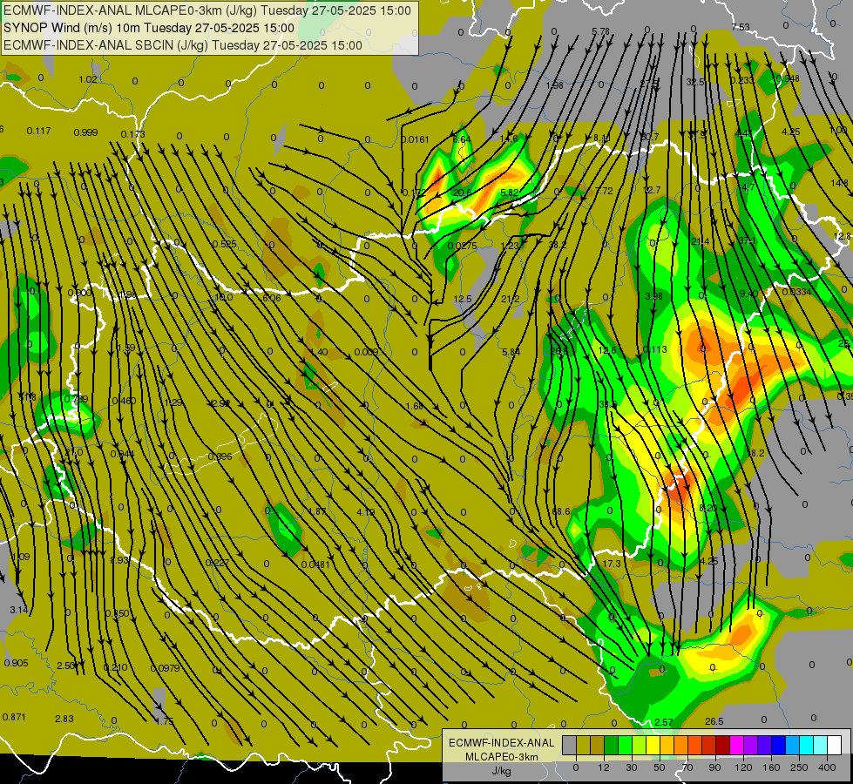
Task: Click the map value 0.999
Action: [x=85, y=132]
